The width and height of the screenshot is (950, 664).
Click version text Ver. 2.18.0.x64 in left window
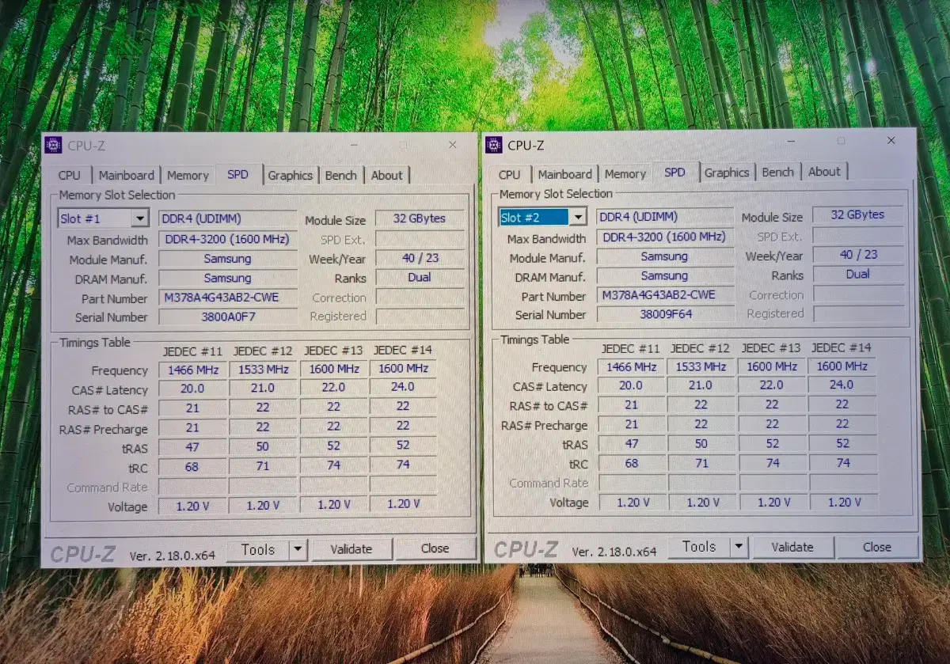click(x=173, y=556)
